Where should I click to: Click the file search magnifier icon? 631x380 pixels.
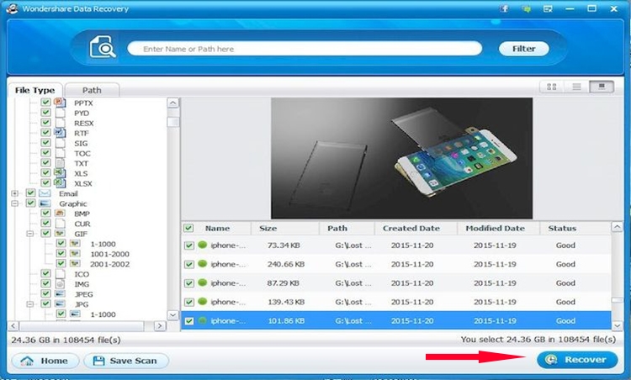point(103,47)
